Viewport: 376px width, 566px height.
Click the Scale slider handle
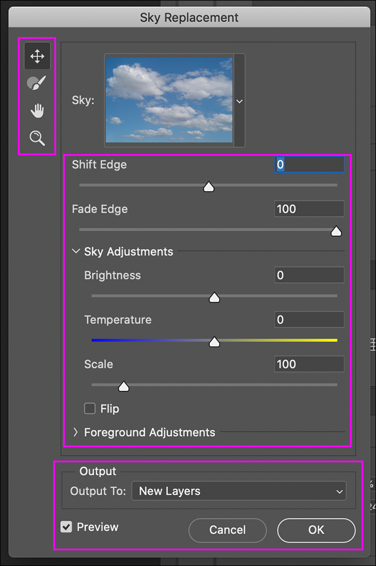point(123,386)
